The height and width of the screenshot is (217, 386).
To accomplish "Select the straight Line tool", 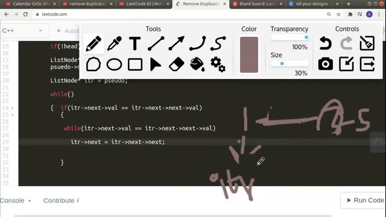I will pos(156,43).
